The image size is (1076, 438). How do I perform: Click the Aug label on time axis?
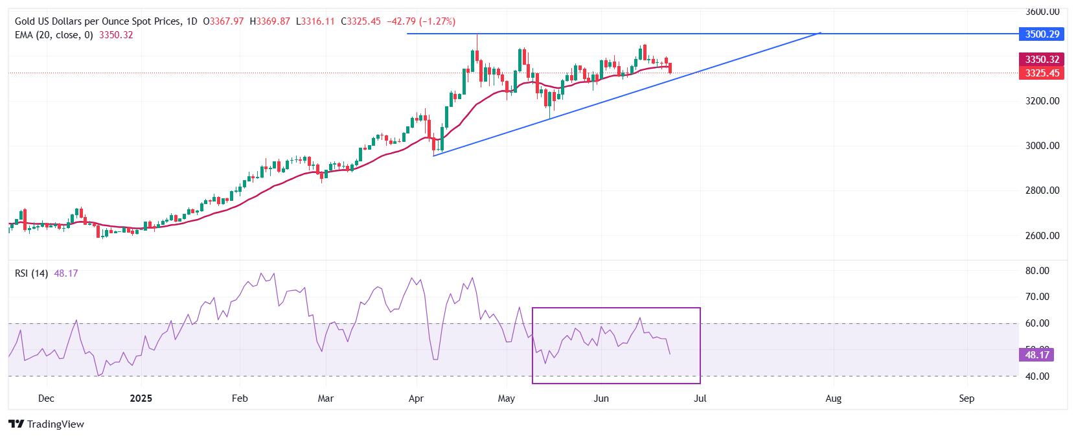833,398
